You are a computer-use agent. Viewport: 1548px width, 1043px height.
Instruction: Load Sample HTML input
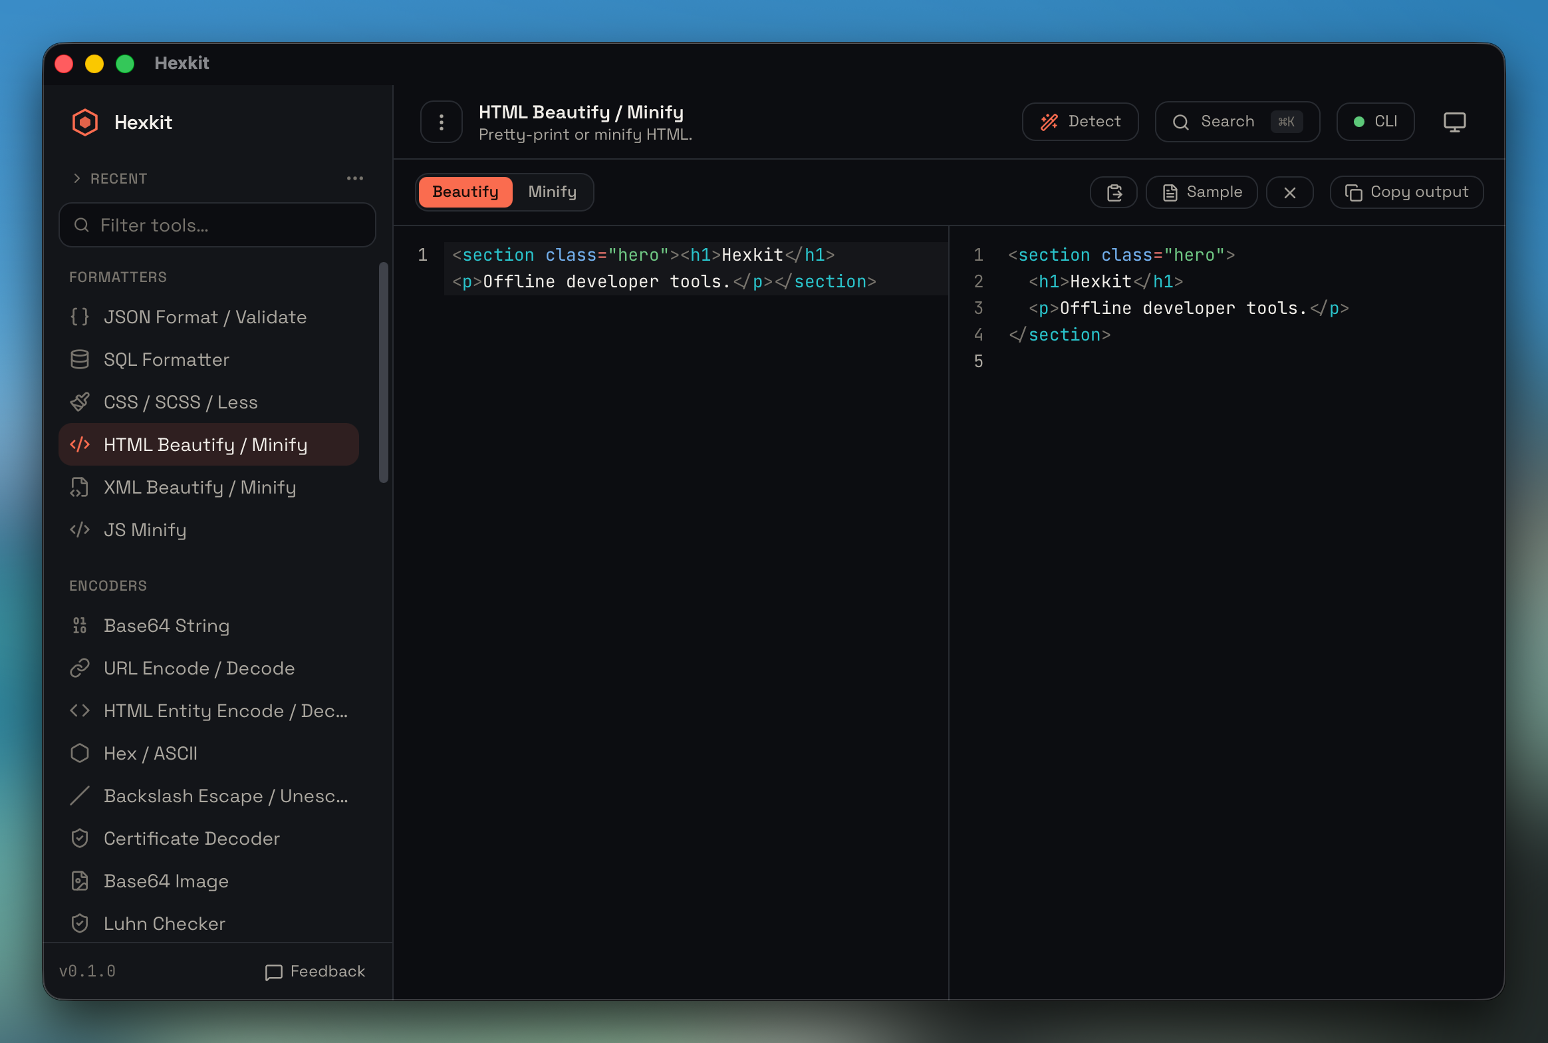pos(1202,192)
